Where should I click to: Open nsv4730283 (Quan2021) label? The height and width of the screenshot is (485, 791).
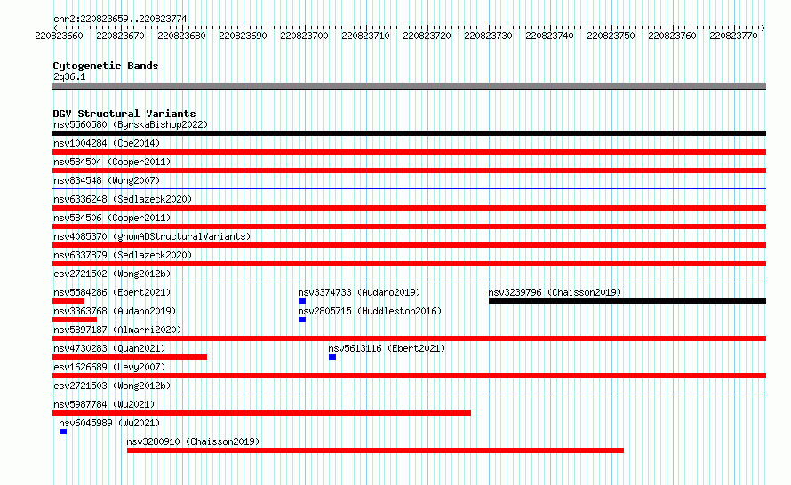click(x=109, y=348)
